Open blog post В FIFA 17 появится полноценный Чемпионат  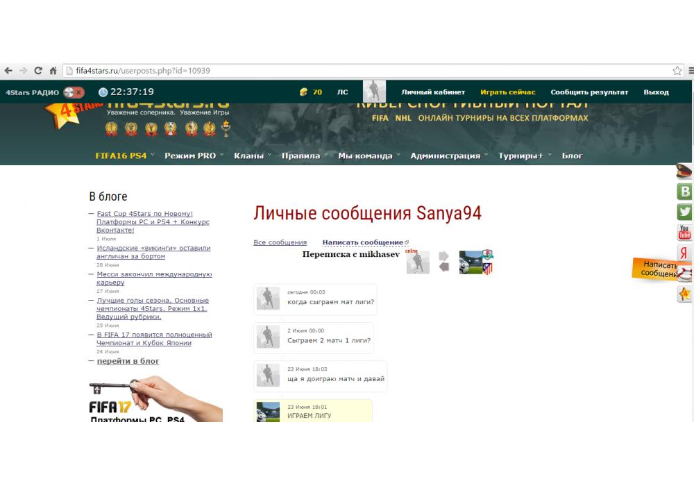pyautogui.click(x=154, y=339)
